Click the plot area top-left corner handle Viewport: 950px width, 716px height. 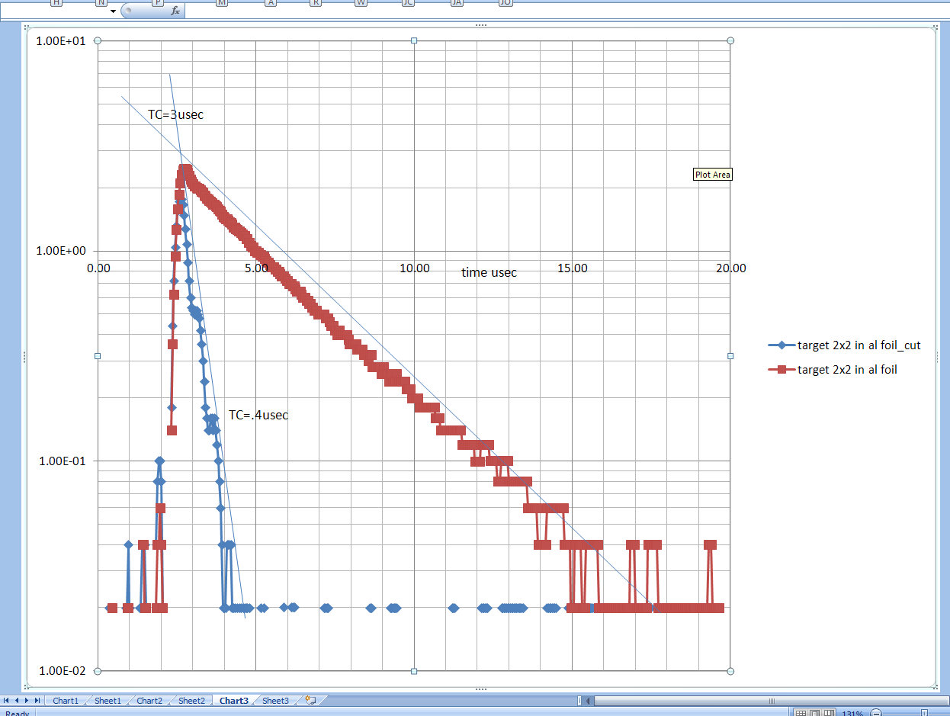[x=98, y=40]
